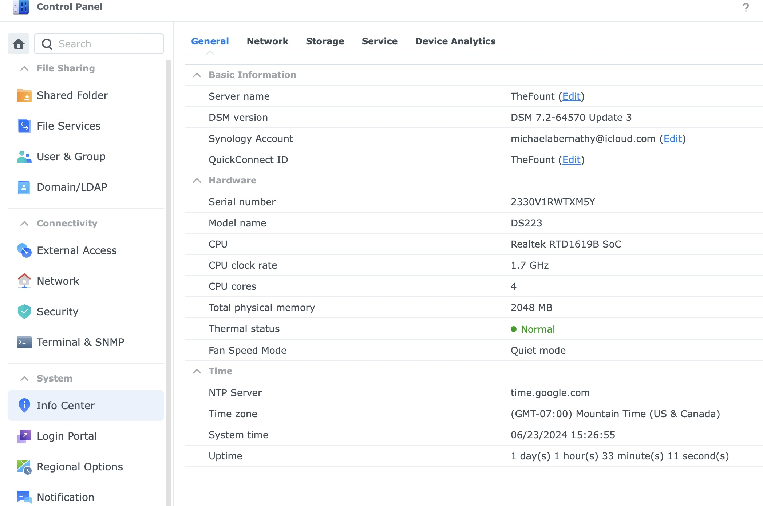This screenshot has width=763, height=506.
Task: Collapse the Basic Information section
Action: point(197,75)
